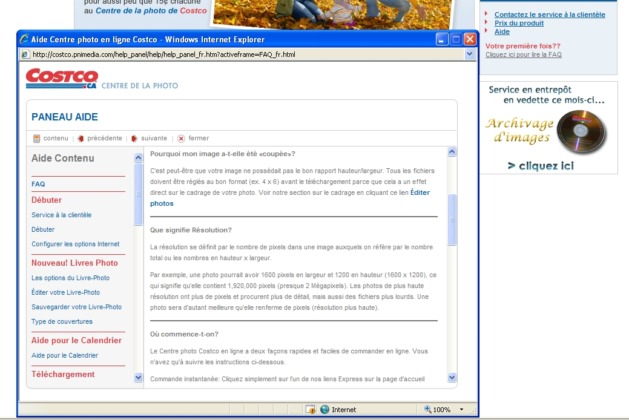Screen dimensions: 629x420
Task: Click up arrow of Aide Contenu scrollbar
Action: point(139,157)
